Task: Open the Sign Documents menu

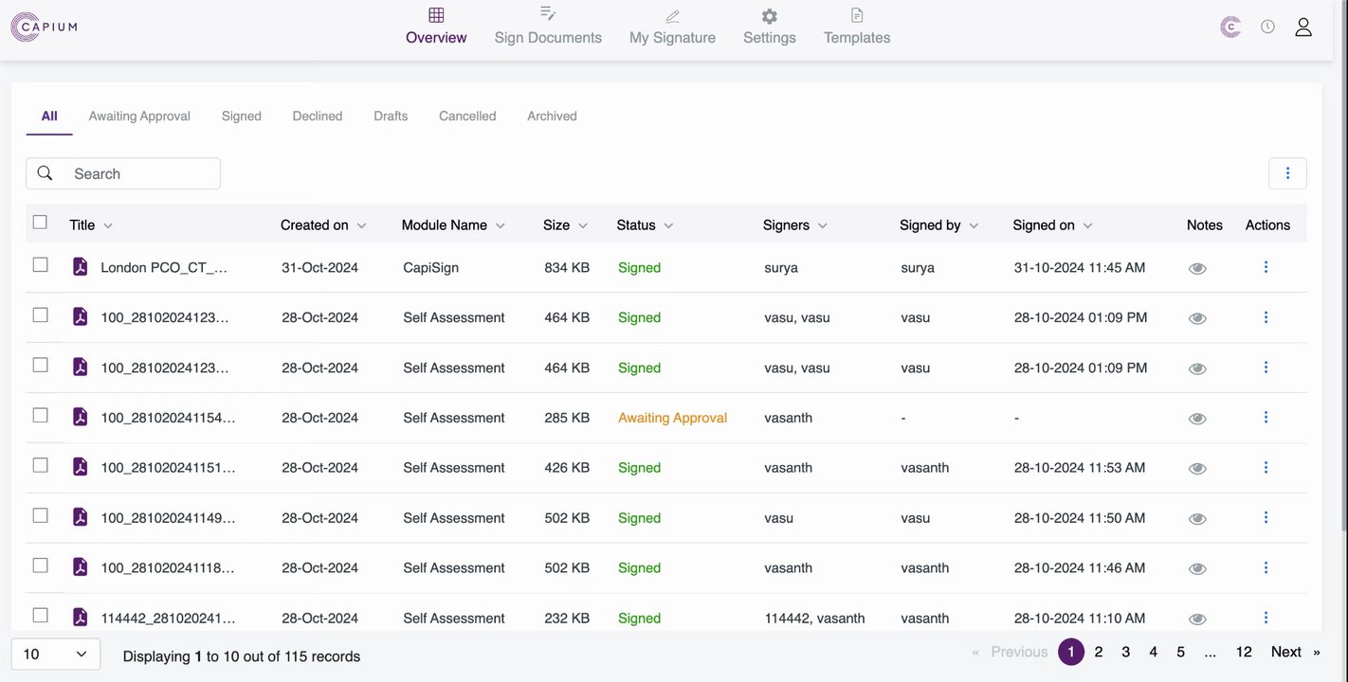Action: pyautogui.click(x=548, y=27)
